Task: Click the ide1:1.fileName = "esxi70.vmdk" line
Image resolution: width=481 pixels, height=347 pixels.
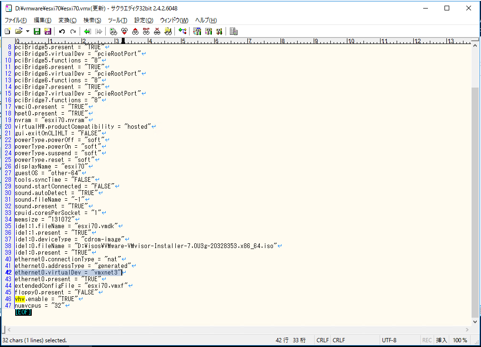Action: 66,226
